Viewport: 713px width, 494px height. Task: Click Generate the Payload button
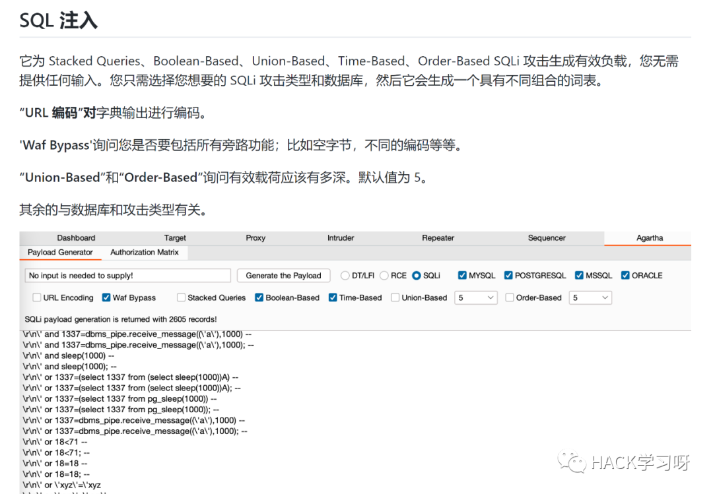coord(283,276)
